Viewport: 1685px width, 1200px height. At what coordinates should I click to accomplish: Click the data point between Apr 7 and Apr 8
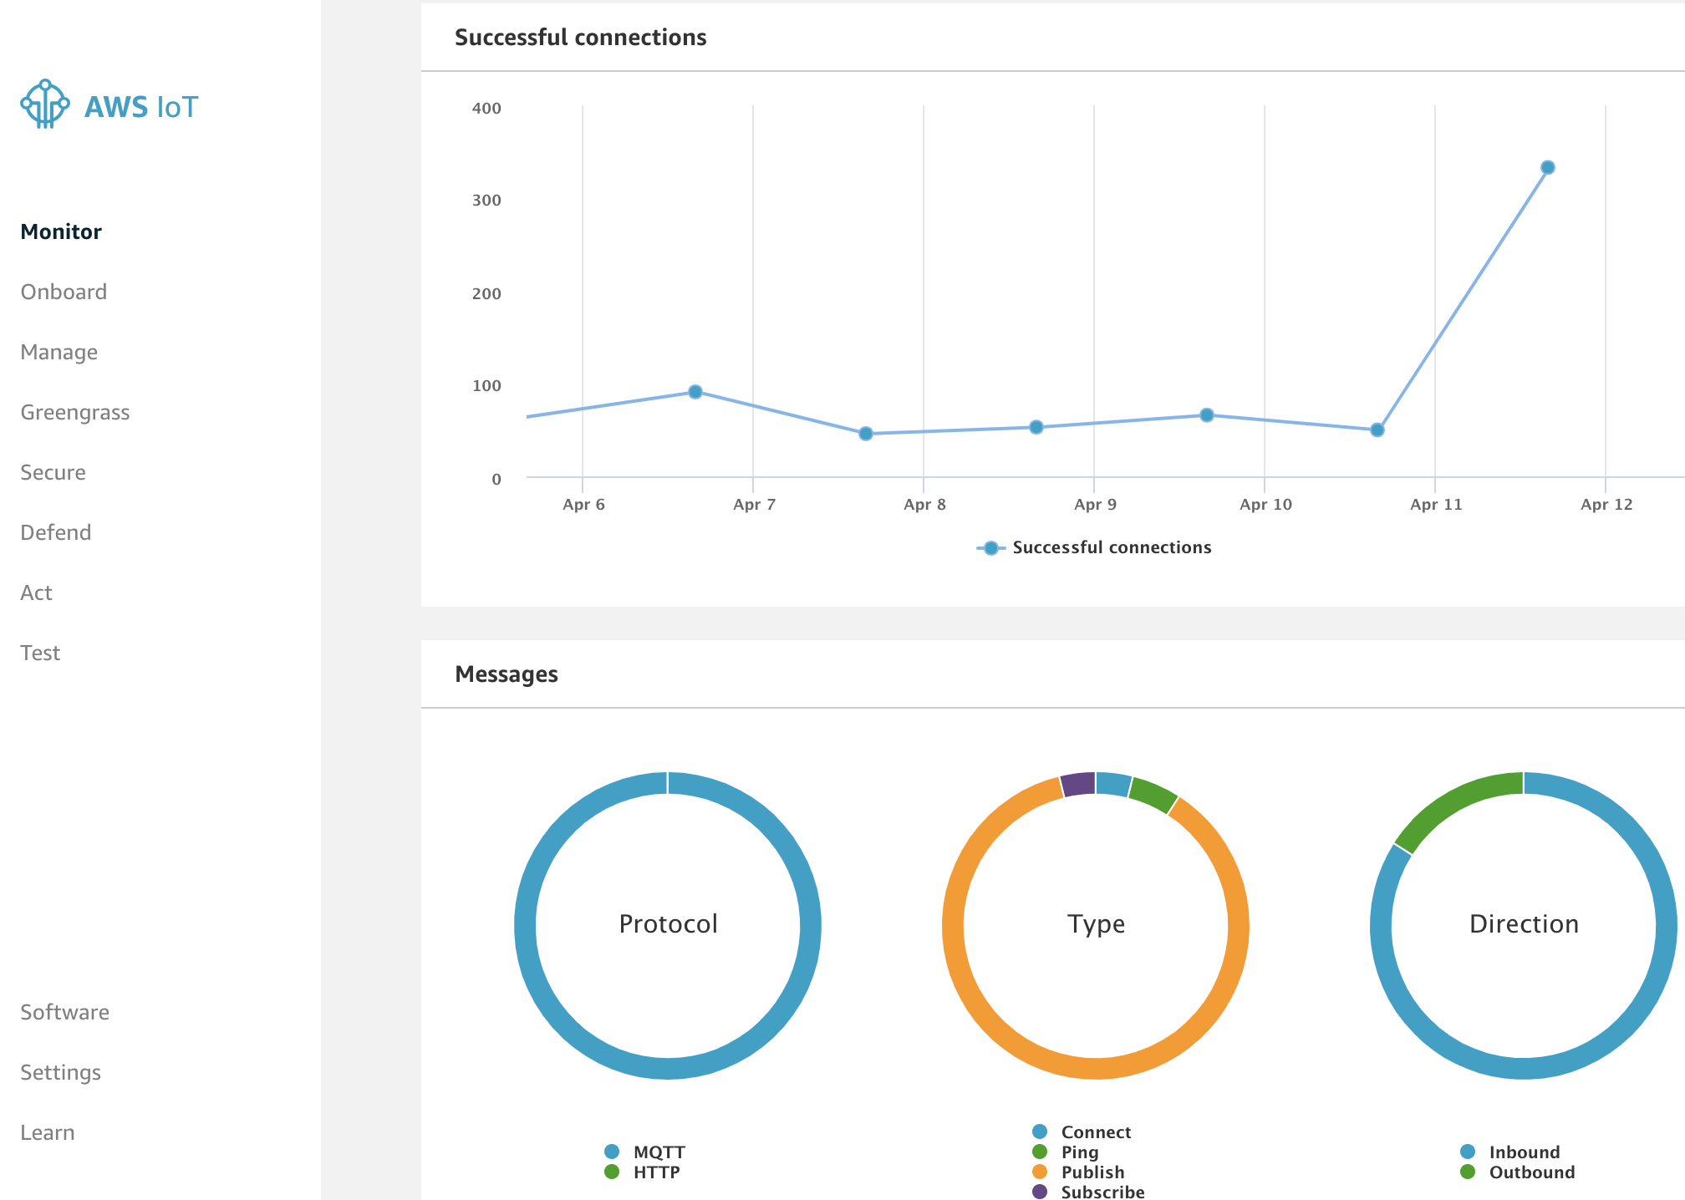point(866,434)
